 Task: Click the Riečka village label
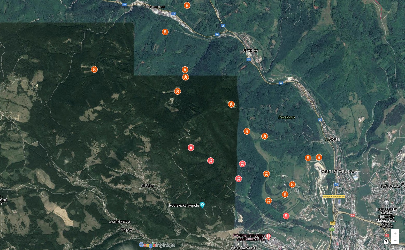[x=148, y=186]
